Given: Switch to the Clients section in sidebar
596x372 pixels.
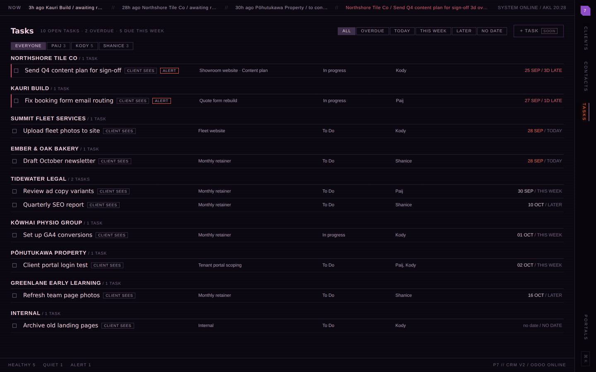Looking at the screenshot, I should click(x=586, y=38).
